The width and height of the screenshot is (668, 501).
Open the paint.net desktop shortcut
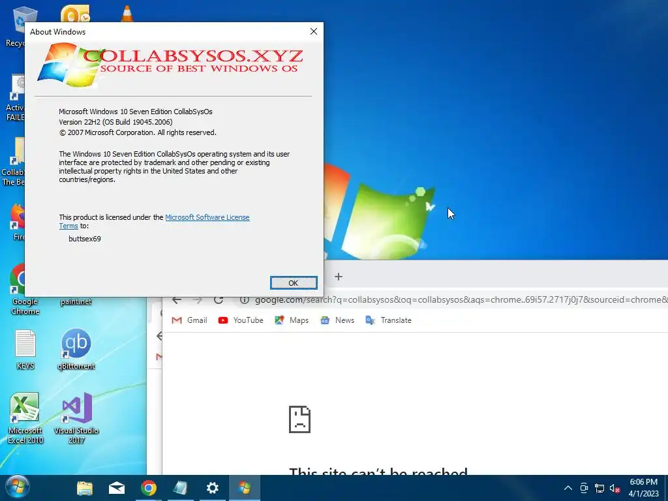tap(76, 301)
